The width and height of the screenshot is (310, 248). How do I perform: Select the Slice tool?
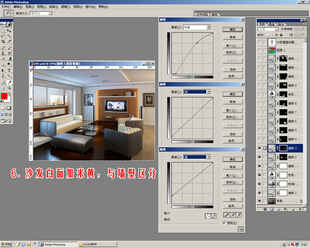[x=9, y=41]
